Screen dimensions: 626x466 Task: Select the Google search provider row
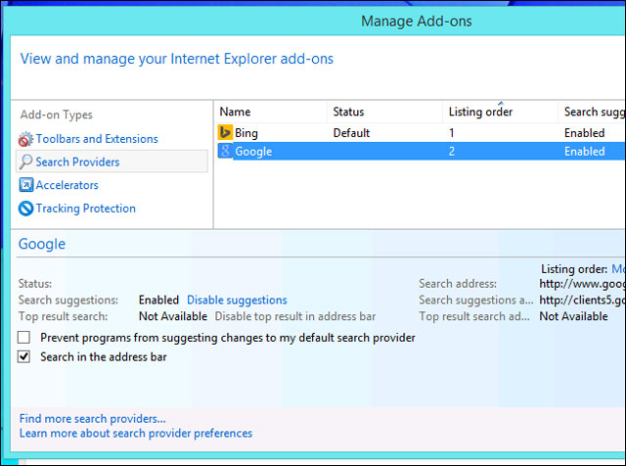point(391,152)
